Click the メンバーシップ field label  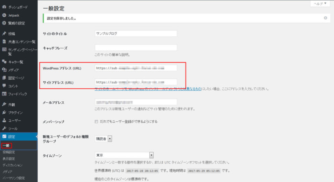53,122
